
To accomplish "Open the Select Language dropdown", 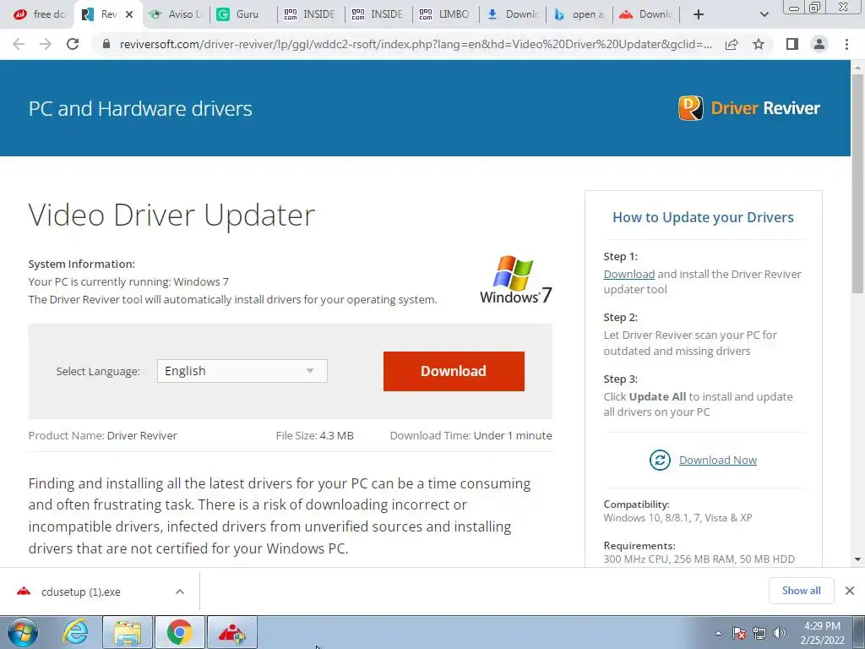I will tap(242, 371).
